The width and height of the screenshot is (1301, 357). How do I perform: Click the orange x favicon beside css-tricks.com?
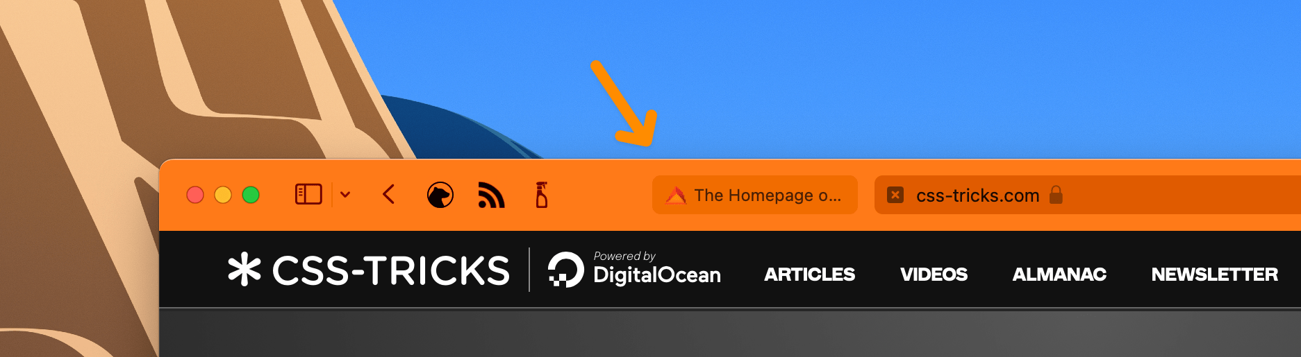click(x=896, y=195)
